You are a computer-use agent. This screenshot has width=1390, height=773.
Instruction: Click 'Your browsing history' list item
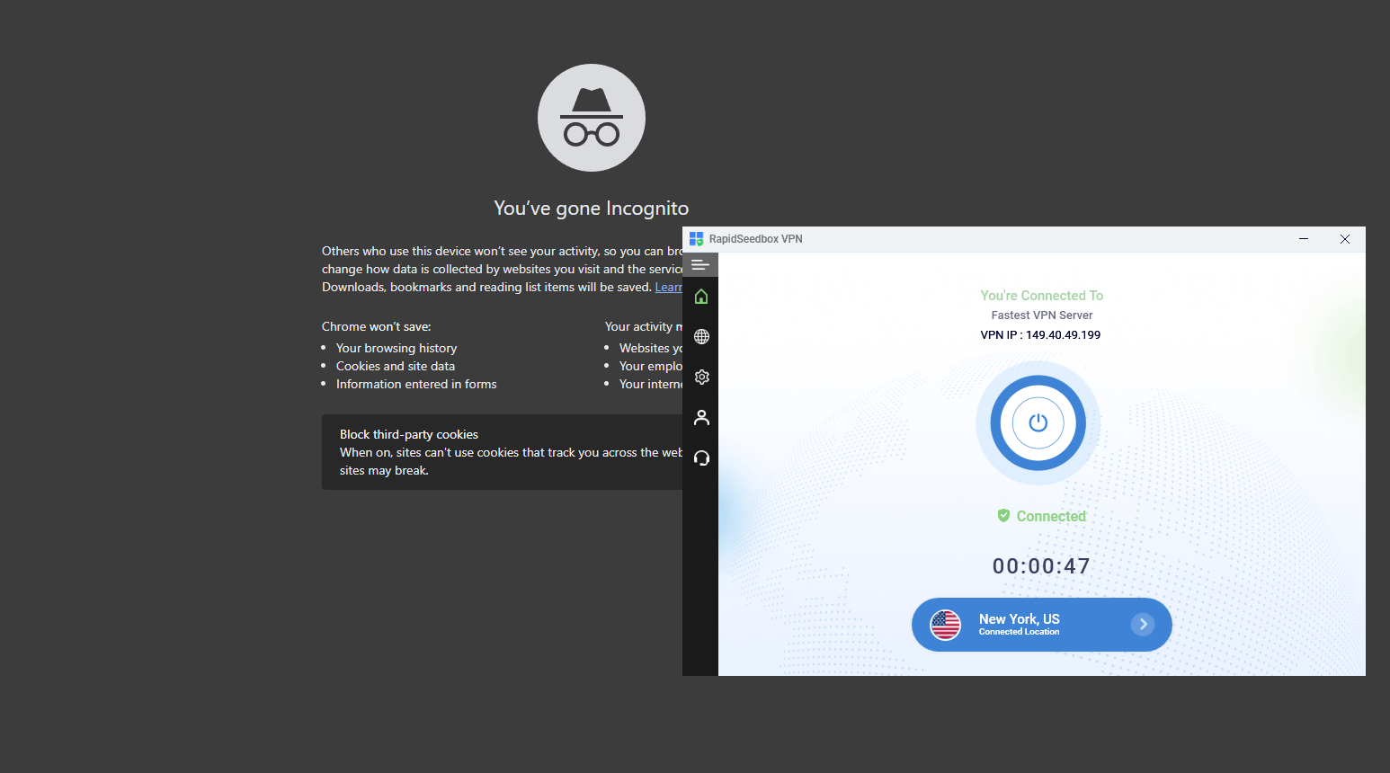[x=397, y=348]
